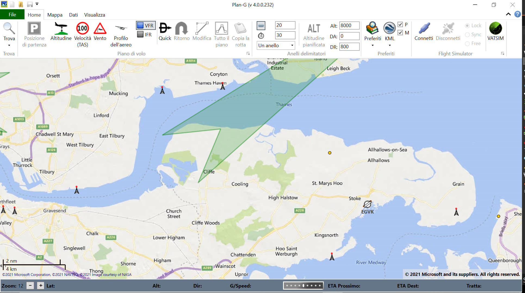Expand the Un anello dropdown
The height and width of the screenshot is (293, 525).
point(292,45)
